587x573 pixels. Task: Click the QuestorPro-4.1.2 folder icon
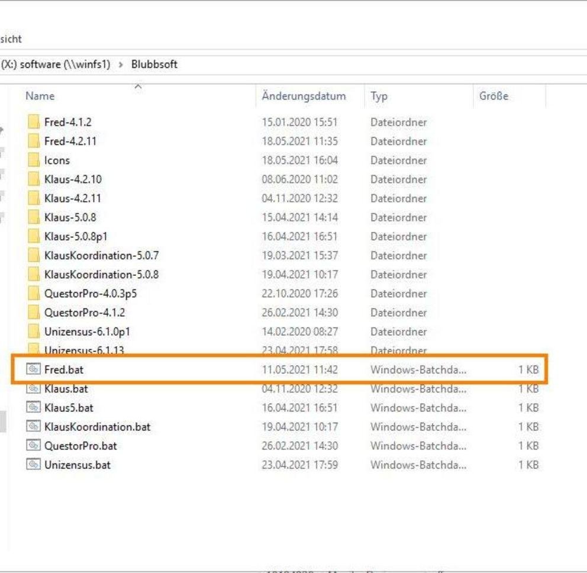(x=33, y=313)
